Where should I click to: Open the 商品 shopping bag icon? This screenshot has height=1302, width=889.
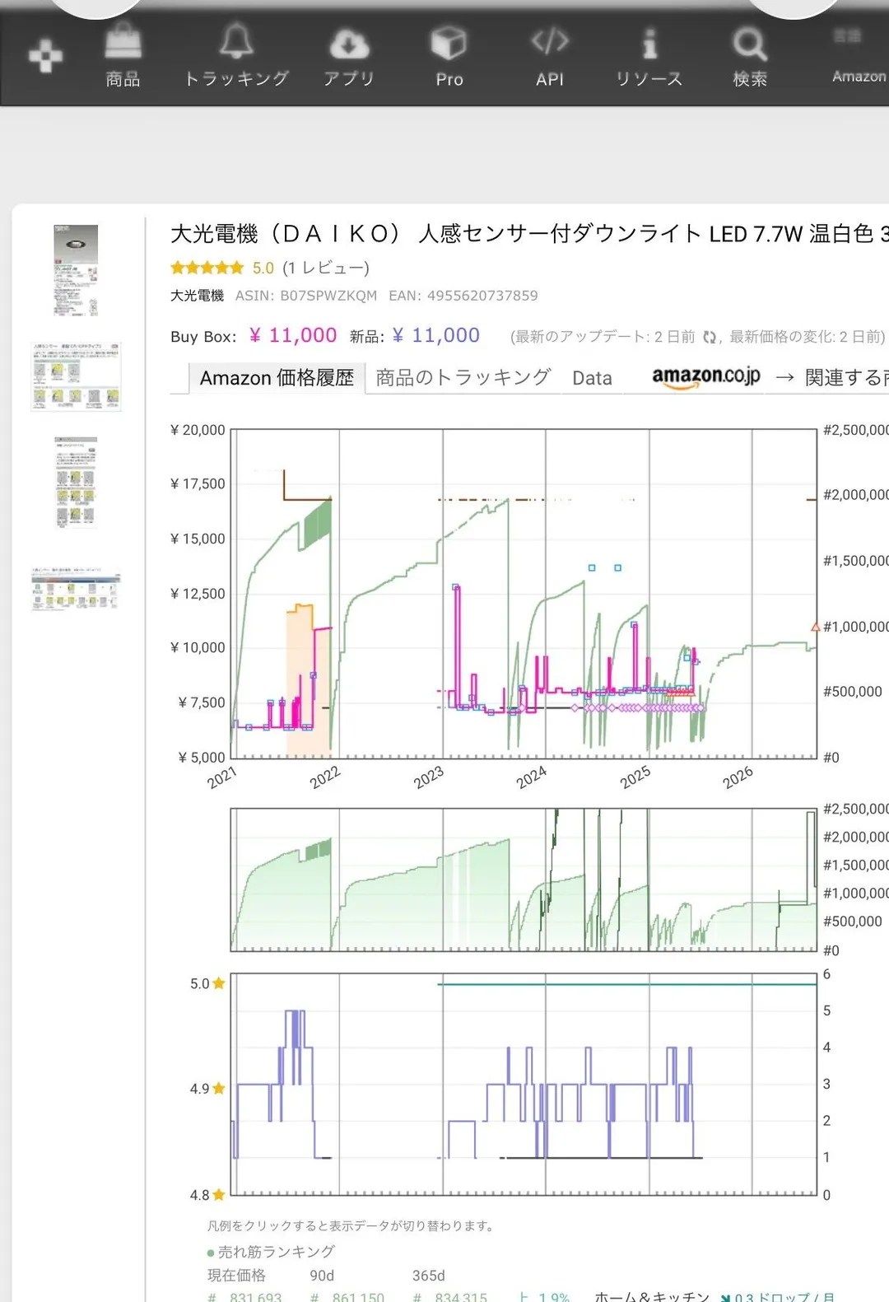pyautogui.click(x=123, y=41)
